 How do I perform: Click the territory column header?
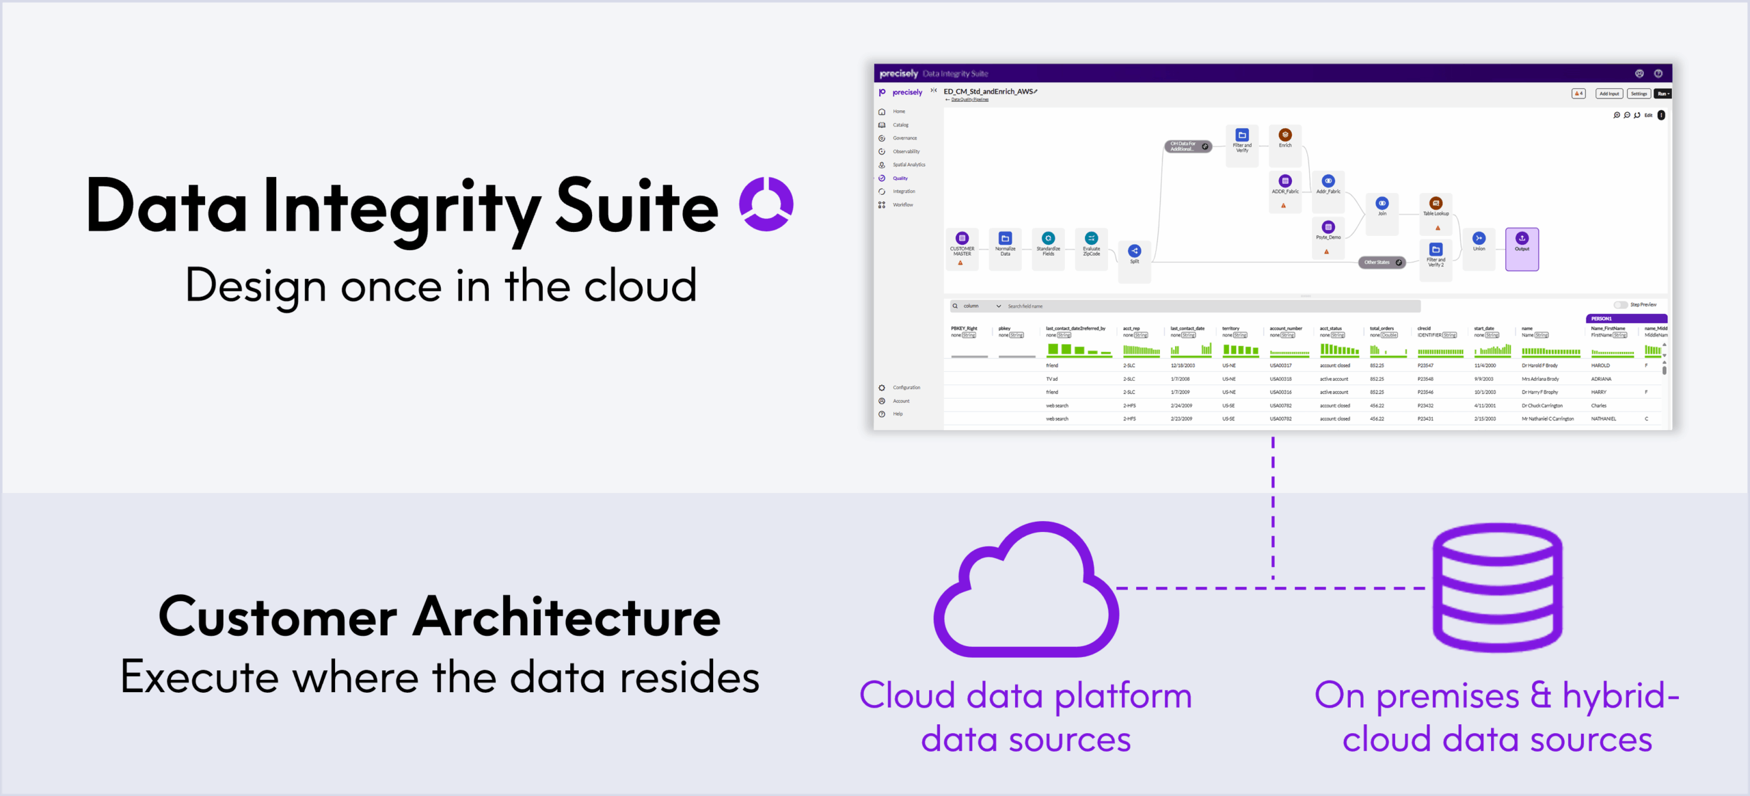[1230, 329]
